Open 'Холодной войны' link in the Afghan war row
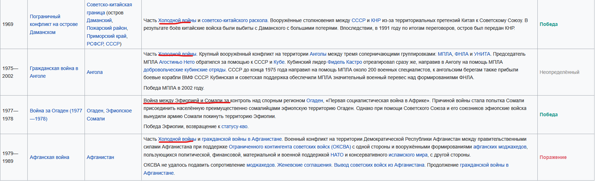This screenshot has width=597, height=181. (177, 139)
